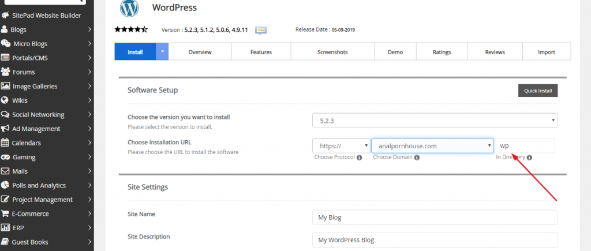Click the Site Name input field
Viewport: 591px width, 251px height.
(x=434, y=217)
